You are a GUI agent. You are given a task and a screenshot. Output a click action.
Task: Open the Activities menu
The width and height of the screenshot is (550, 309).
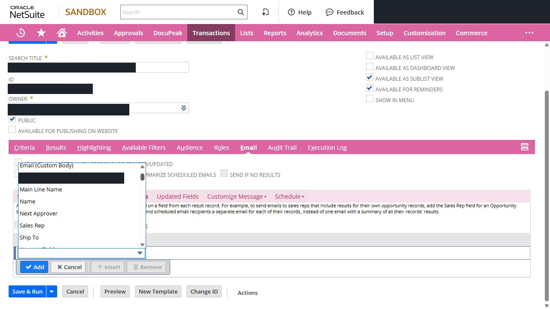click(x=90, y=33)
